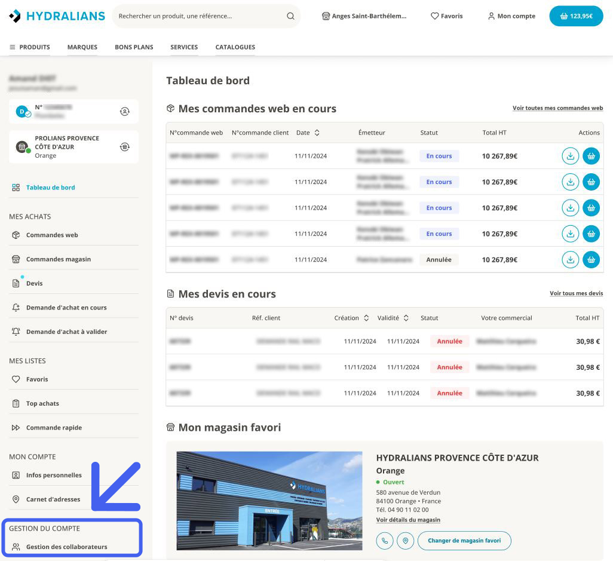Click the Mes commandes web en cours heading
The height and width of the screenshot is (561, 613).
point(258,109)
